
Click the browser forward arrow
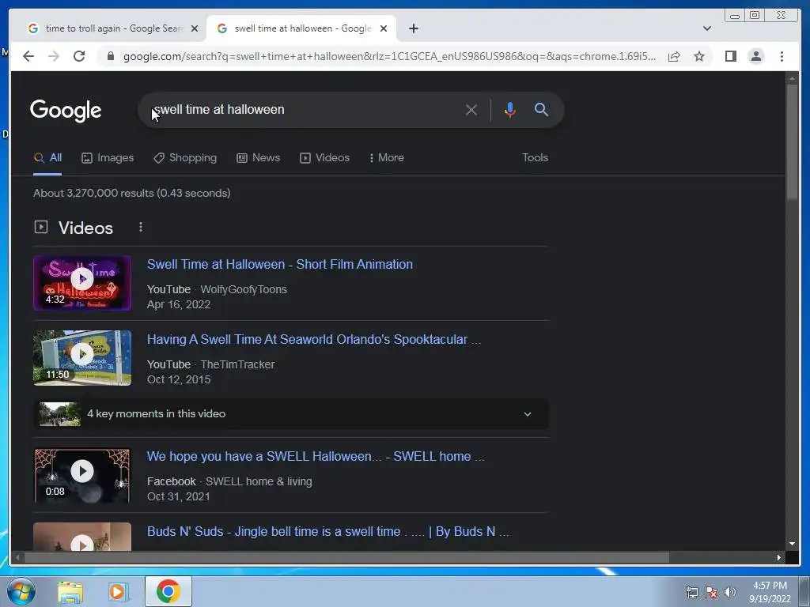[54, 56]
